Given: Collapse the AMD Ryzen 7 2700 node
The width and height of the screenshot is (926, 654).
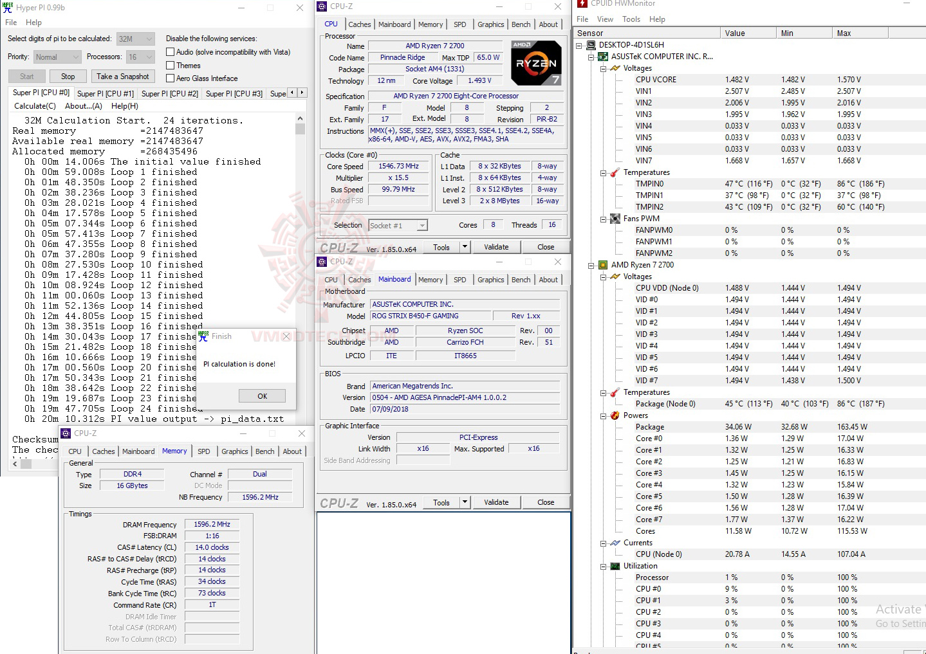Looking at the screenshot, I should (x=591, y=265).
